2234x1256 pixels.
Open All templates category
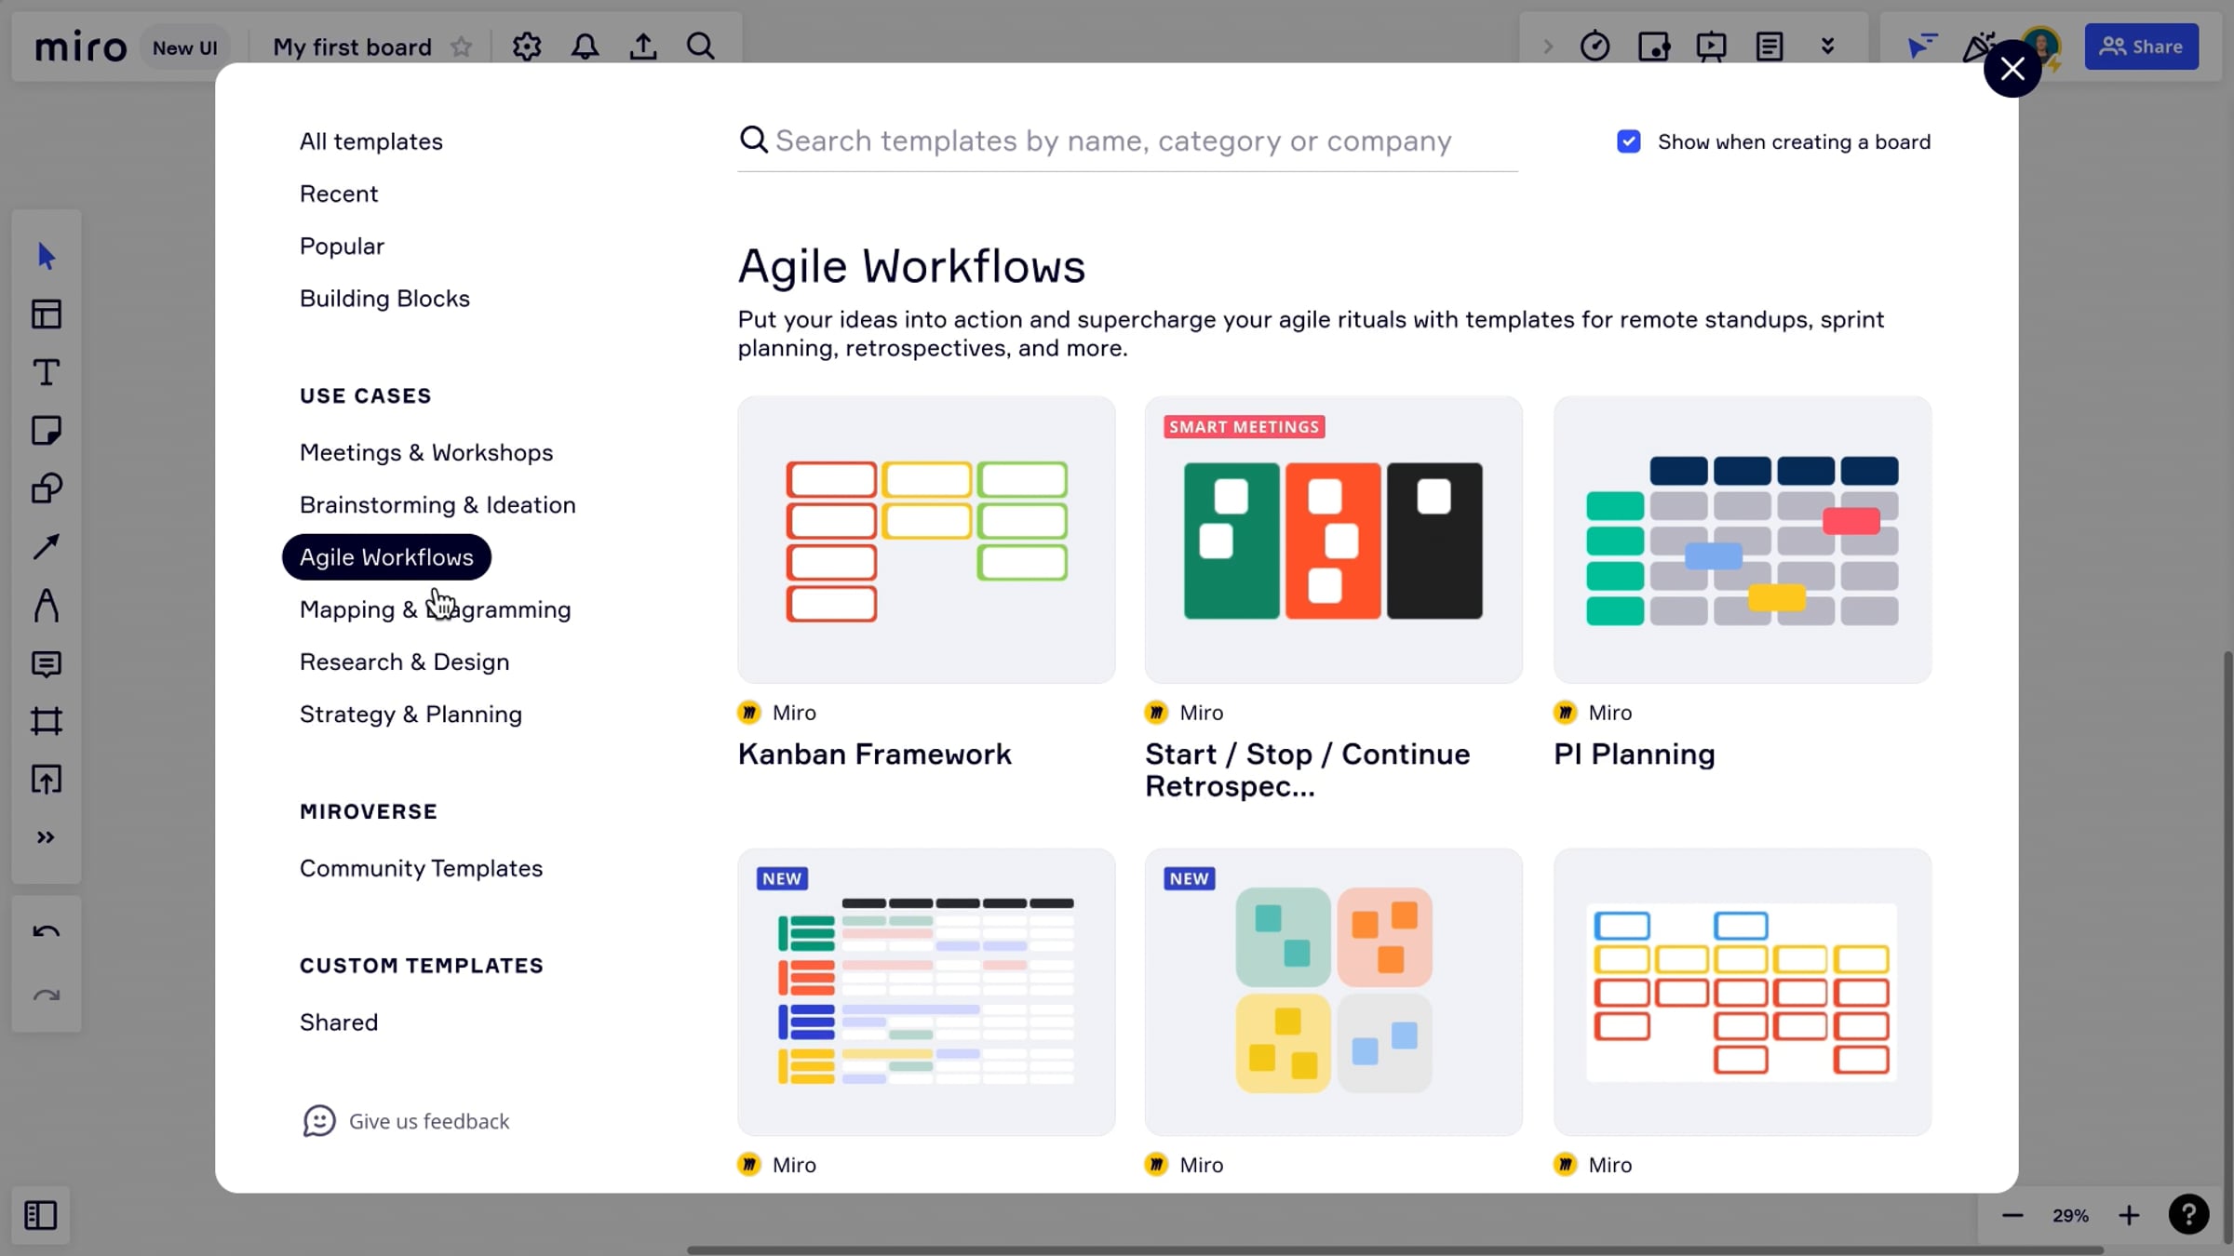click(371, 141)
